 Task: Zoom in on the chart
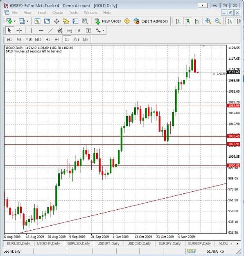(x=208, y=21)
